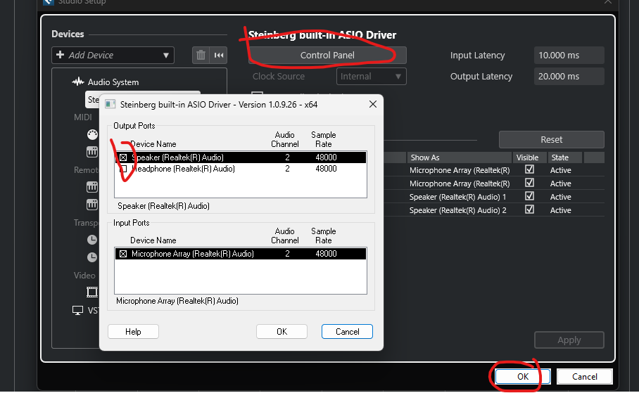Click the second clock icon under Transport

pyautogui.click(x=92, y=257)
